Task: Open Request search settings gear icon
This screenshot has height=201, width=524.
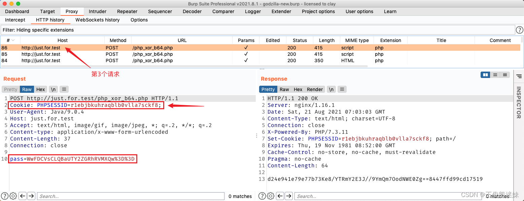Action: (x=13, y=196)
